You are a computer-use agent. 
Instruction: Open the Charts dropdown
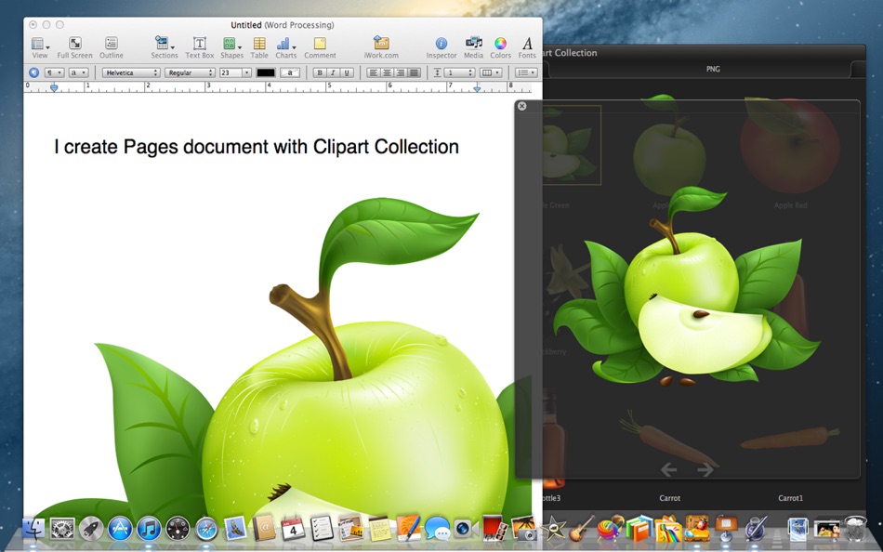(285, 47)
